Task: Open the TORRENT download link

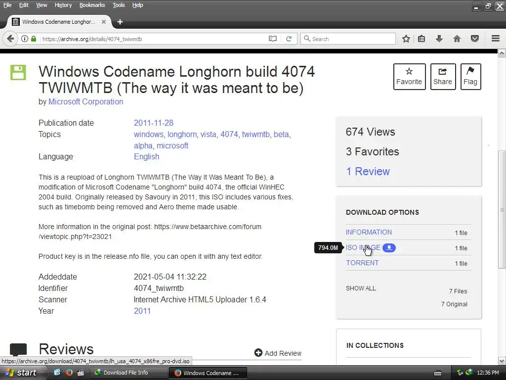Action: pyautogui.click(x=362, y=263)
